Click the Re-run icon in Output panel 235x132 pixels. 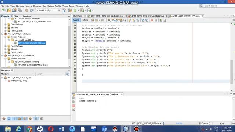[74, 98]
